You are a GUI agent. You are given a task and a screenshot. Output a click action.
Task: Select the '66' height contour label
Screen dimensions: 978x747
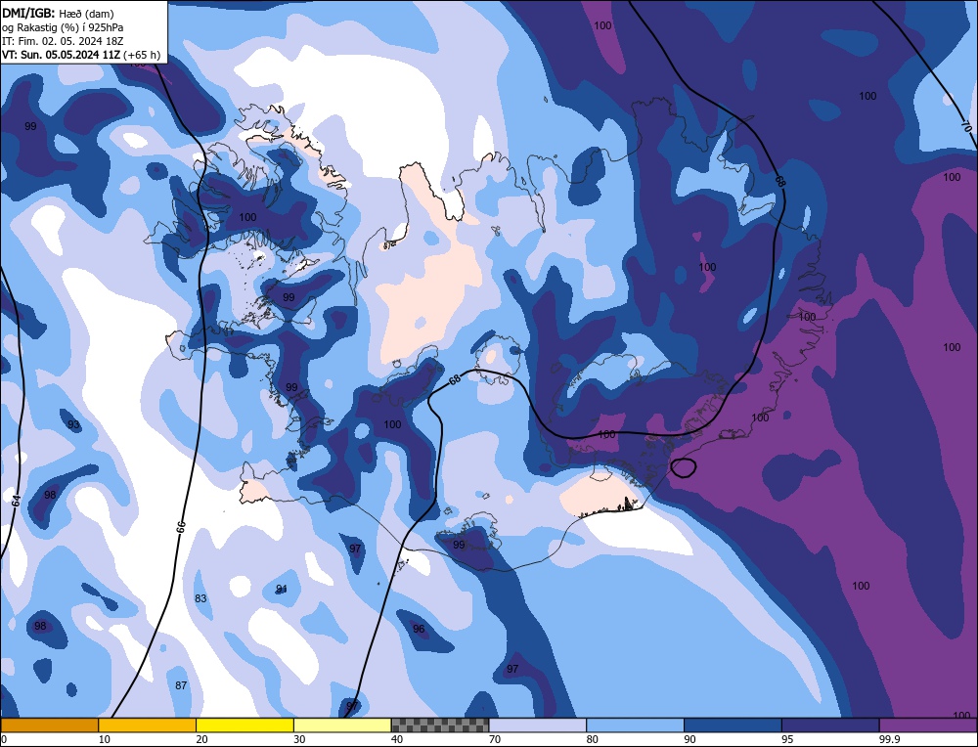point(181,528)
